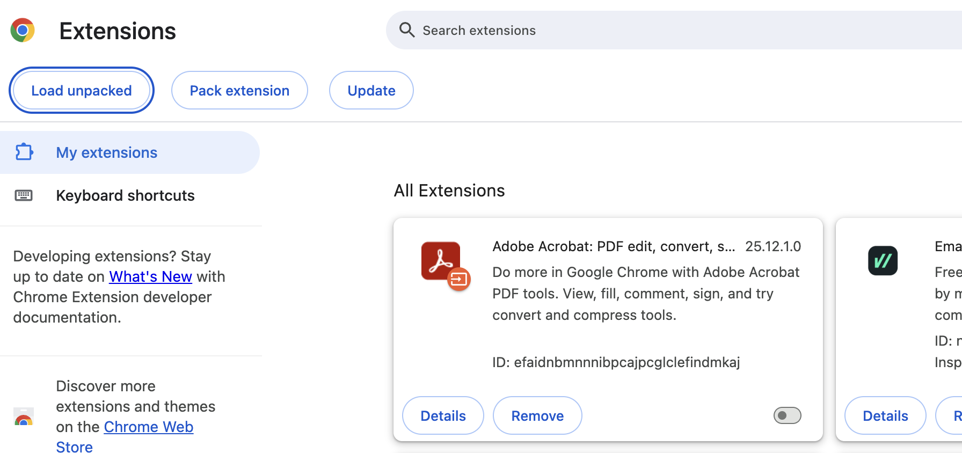The width and height of the screenshot is (962, 453).
Task: Open Details for the second extension
Action: [x=885, y=415]
